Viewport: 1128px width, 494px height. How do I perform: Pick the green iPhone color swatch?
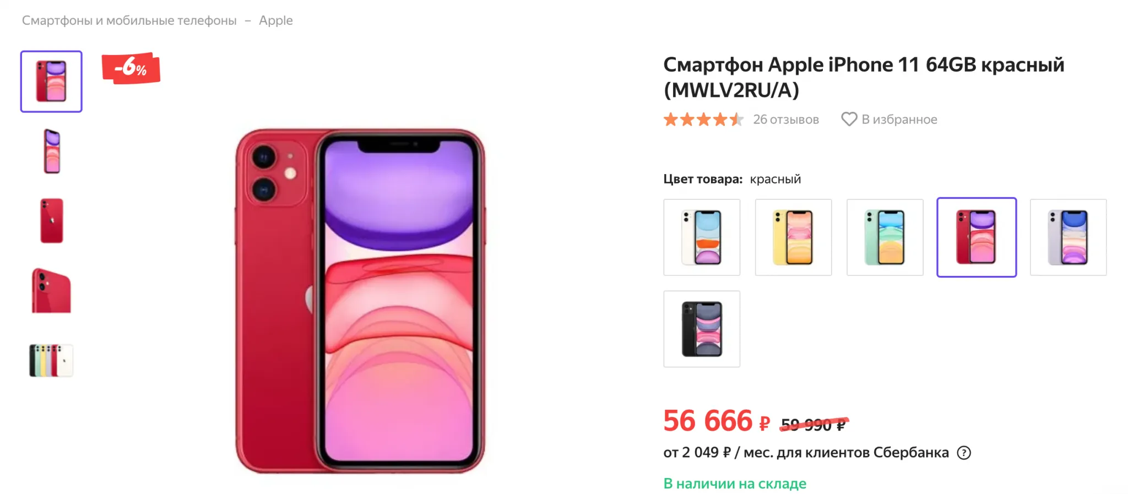(885, 237)
